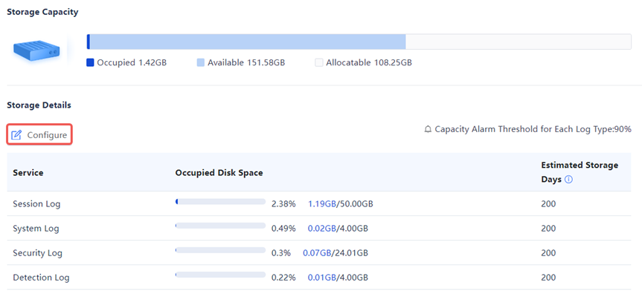This screenshot has width=642, height=294.
Task: Click the Session Log usage progress bar
Action: tap(220, 202)
